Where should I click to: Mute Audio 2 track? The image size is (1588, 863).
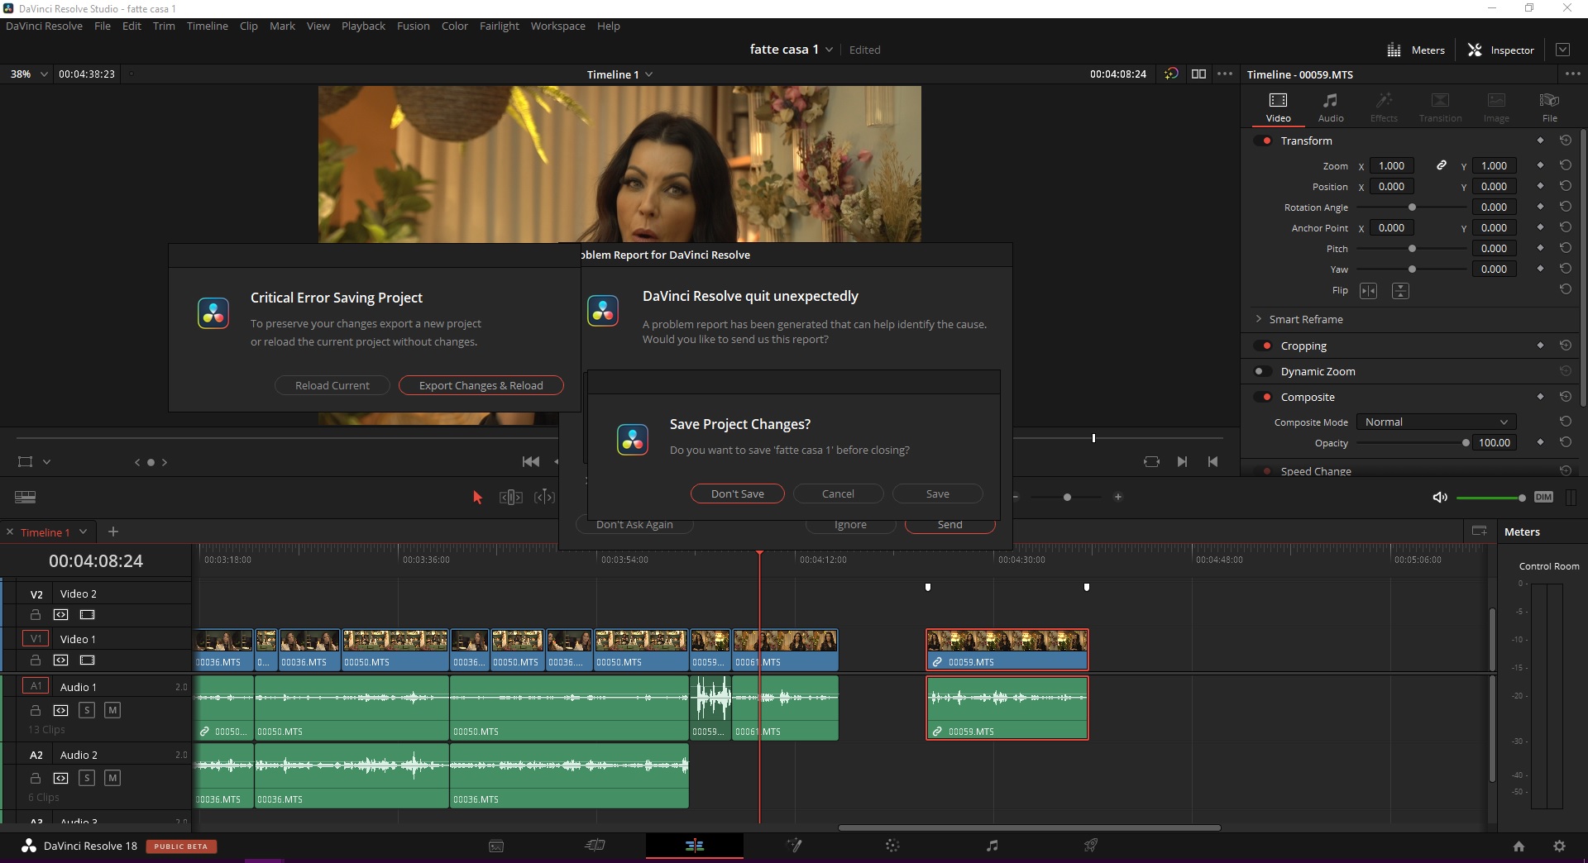click(x=112, y=777)
